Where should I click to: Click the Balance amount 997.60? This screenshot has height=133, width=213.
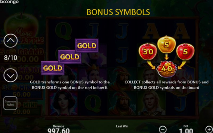[59, 131]
